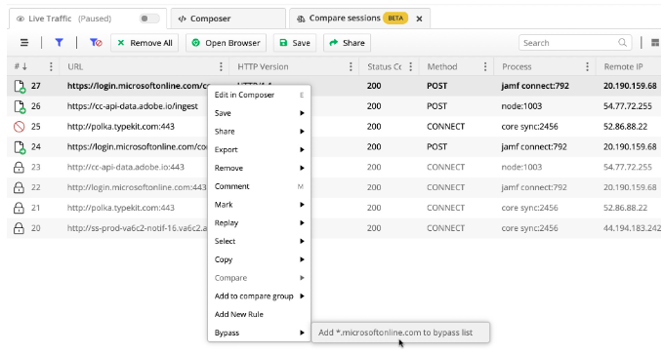The image size is (664, 354).
Task: Choose Edit in Composer
Action: pyautogui.click(x=259, y=95)
